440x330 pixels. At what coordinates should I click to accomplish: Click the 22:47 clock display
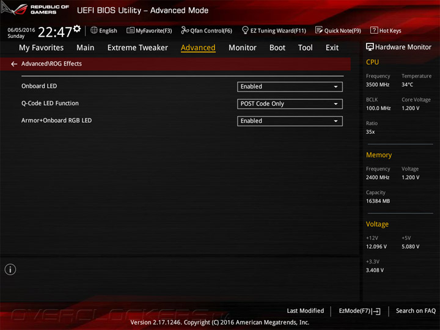pyautogui.click(x=55, y=32)
